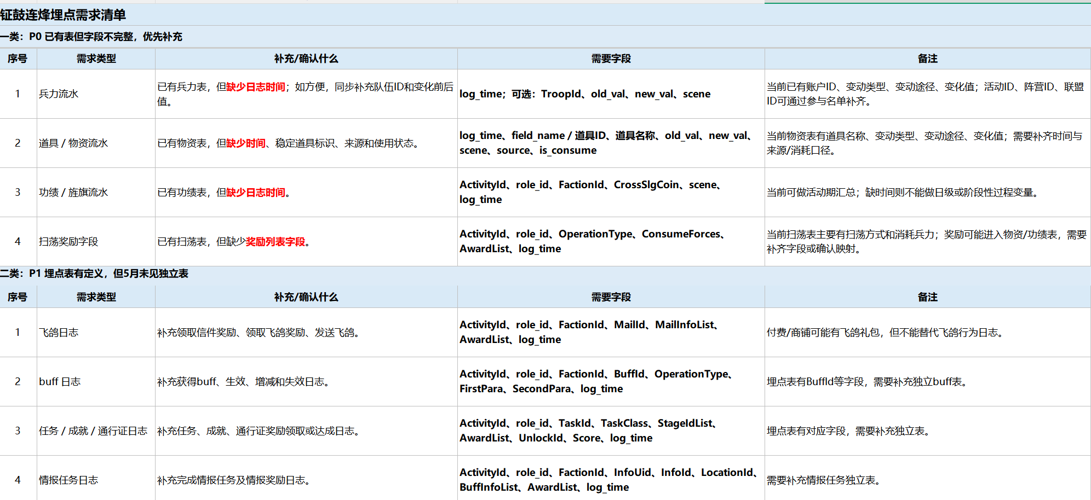The width and height of the screenshot is (1091, 500).
Task: Select fields cell containing ConsumeForces
Action: point(611,242)
